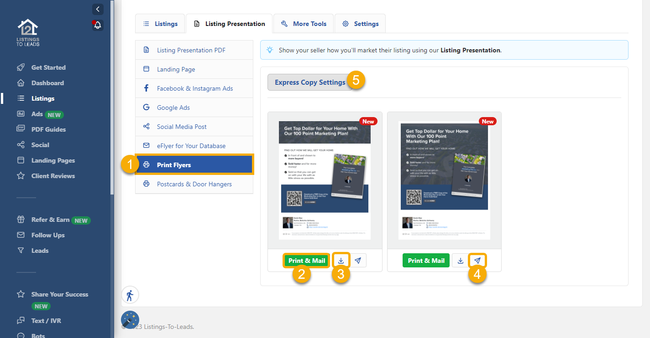The width and height of the screenshot is (650, 338).
Task: Open the More Tools tab
Action: pyautogui.click(x=304, y=24)
